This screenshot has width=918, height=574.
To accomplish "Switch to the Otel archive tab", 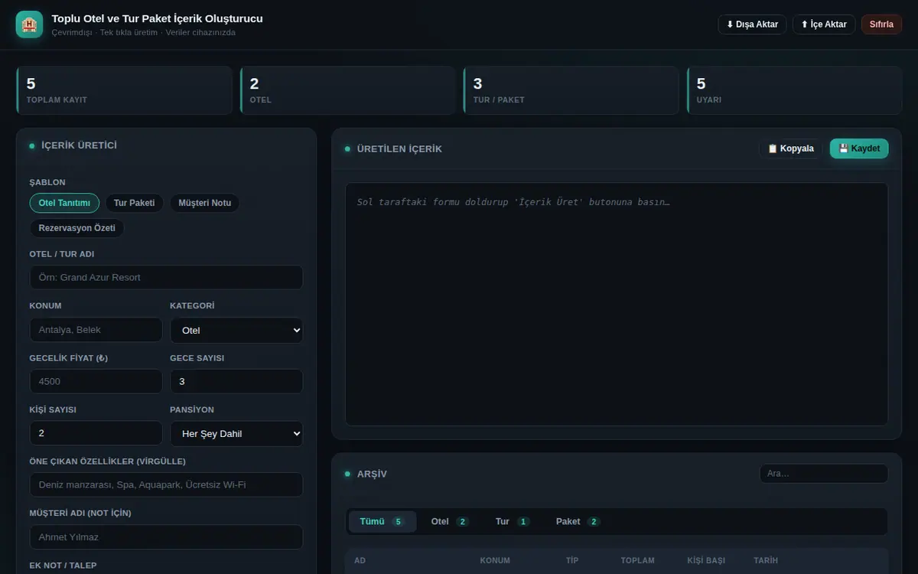I will coord(450,521).
